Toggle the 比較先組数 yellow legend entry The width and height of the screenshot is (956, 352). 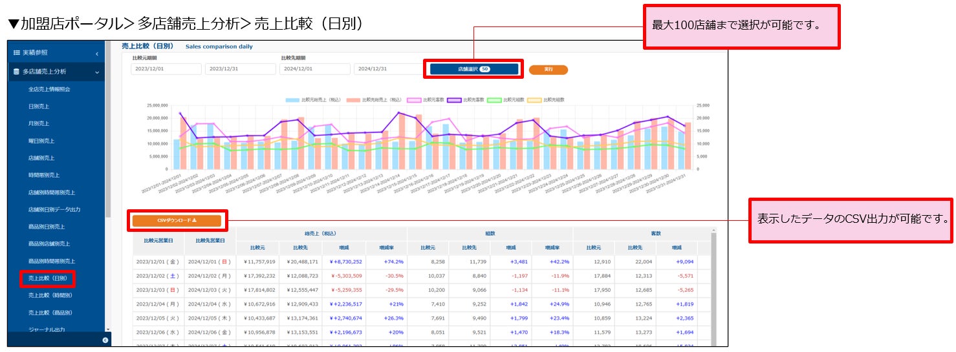[547, 100]
